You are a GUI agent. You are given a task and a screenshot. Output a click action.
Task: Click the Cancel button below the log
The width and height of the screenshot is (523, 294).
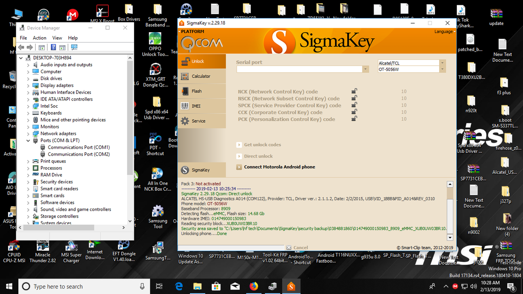coord(297,247)
